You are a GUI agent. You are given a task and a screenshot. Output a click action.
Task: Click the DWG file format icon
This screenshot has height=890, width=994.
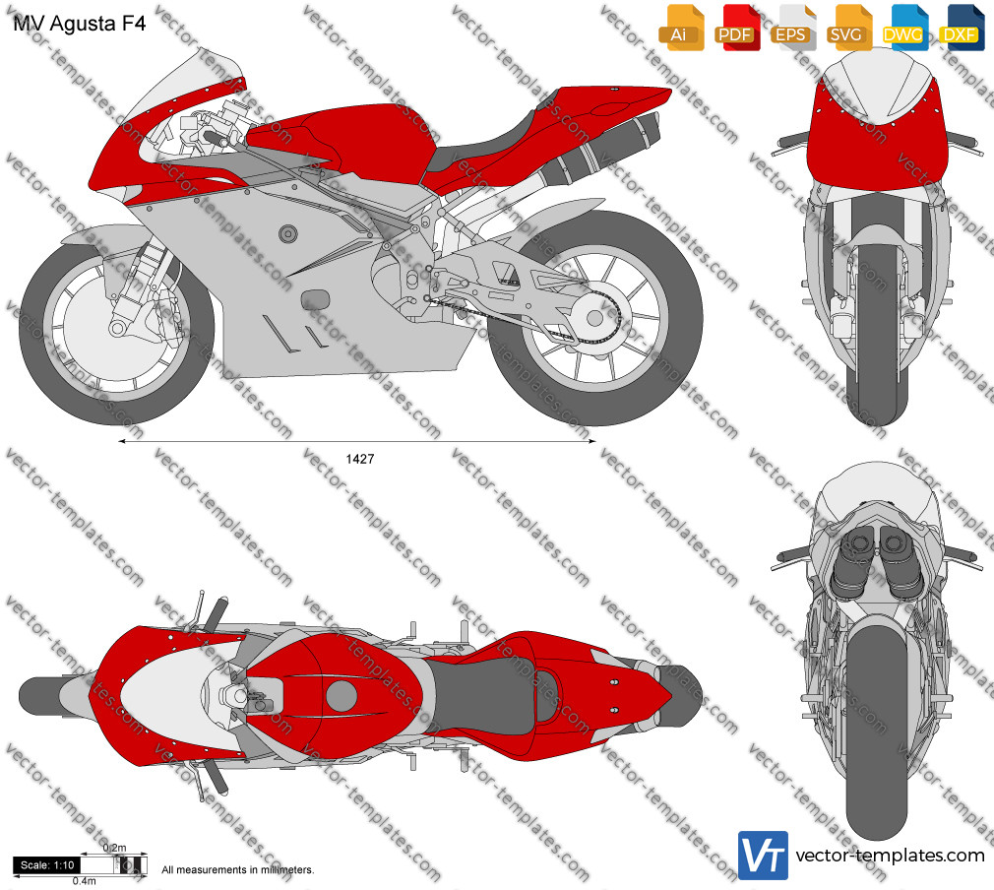905,28
